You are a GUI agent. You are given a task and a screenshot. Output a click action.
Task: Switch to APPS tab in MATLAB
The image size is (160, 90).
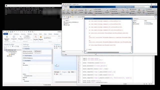click(81, 7)
